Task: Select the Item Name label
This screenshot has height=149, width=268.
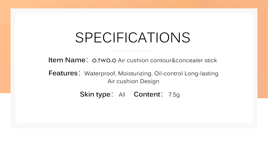Action: pos(67,60)
